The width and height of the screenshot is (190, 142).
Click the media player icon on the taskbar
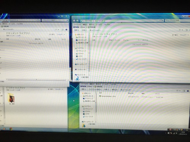[4, 129]
